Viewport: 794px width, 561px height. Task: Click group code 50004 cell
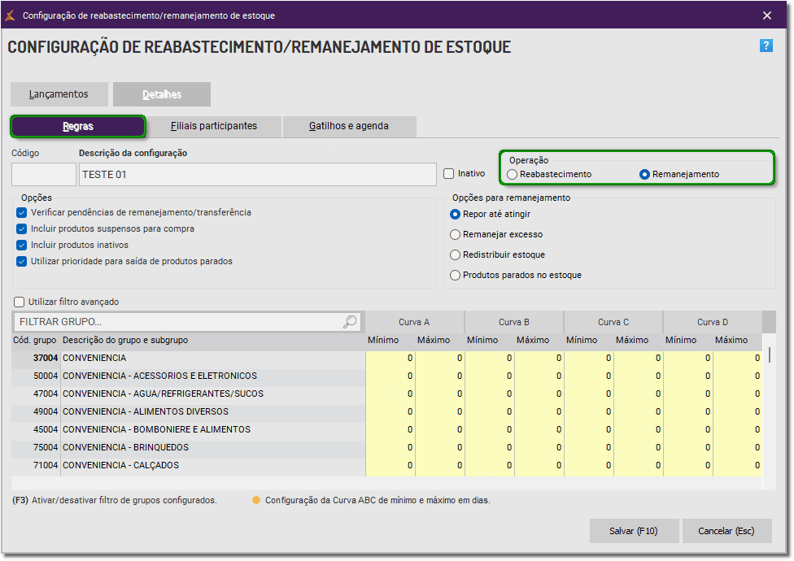coord(36,376)
